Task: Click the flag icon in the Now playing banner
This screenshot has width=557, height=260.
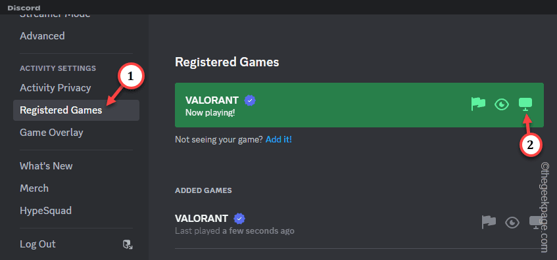Action: (478, 104)
